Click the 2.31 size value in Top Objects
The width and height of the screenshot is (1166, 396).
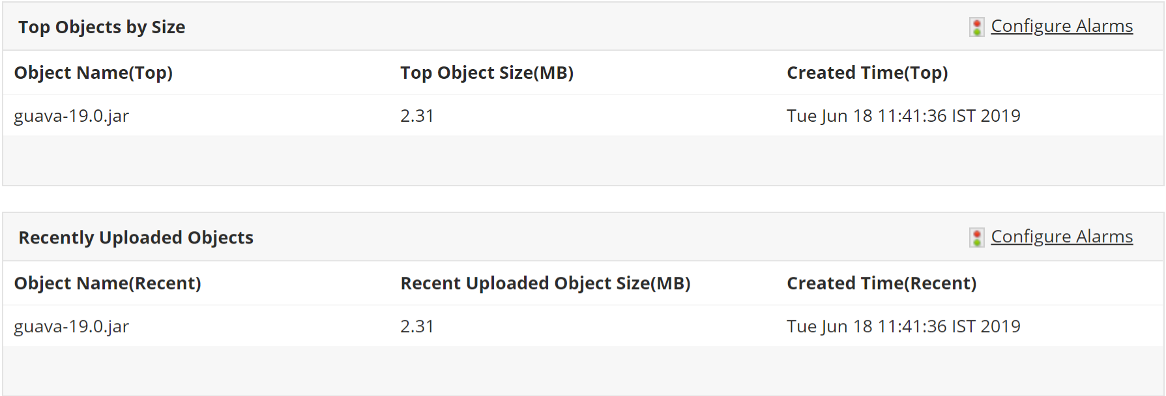pos(417,116)
